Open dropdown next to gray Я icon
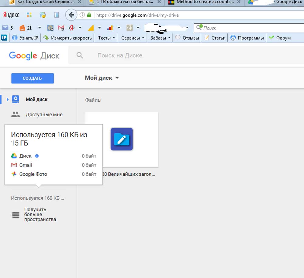Viewport: 304px width, 278px height. (138, 28)
